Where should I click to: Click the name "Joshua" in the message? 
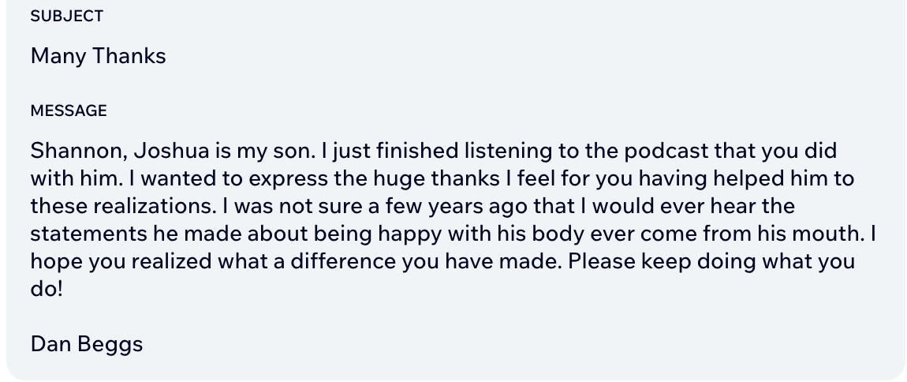(171, 151)
